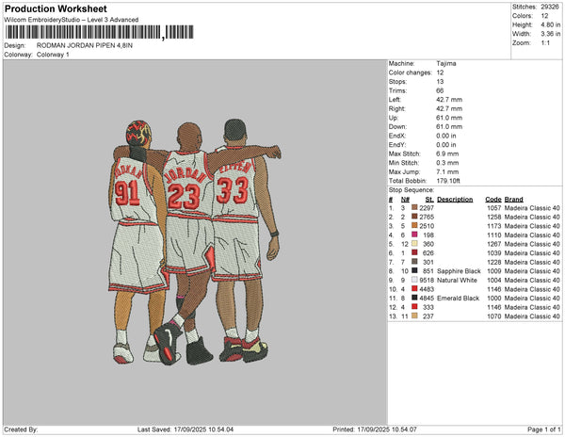Click code "1057" in the first stop row
565x437 pixels.
[494, 208]
